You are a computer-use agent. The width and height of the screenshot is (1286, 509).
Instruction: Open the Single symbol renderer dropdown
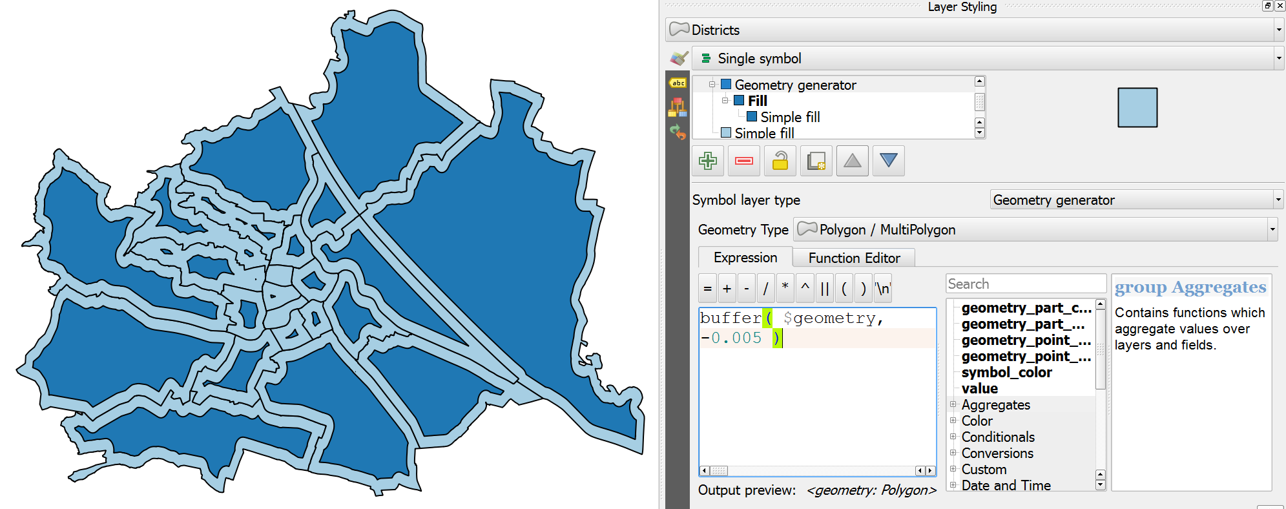click(987, 59)
